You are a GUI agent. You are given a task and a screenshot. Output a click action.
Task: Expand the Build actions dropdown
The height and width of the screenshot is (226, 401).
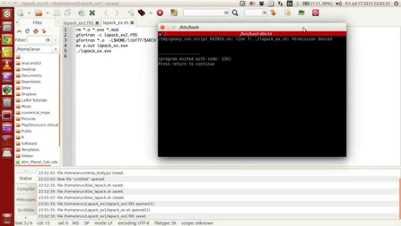tap(150, 13)
